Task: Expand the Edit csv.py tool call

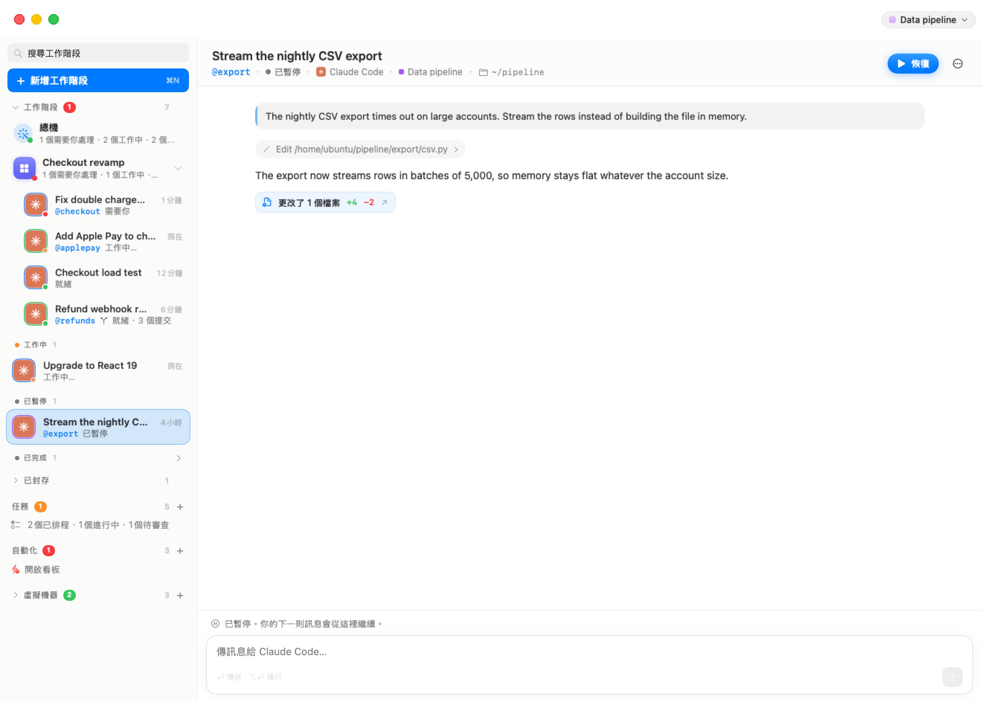Action: click(360, 149)
